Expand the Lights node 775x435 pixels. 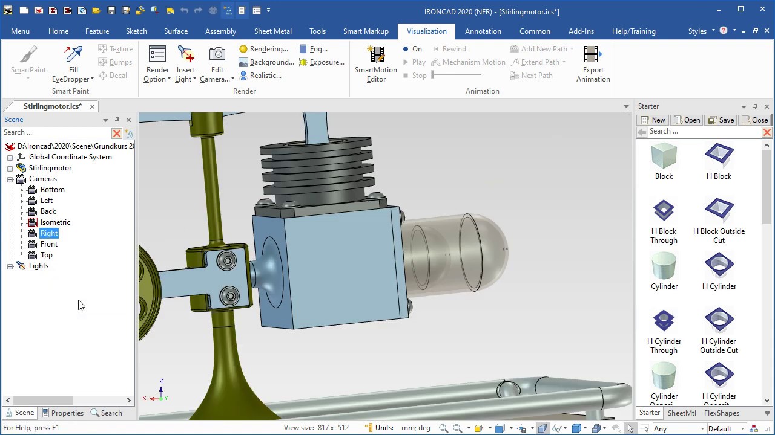coord(10,266)
